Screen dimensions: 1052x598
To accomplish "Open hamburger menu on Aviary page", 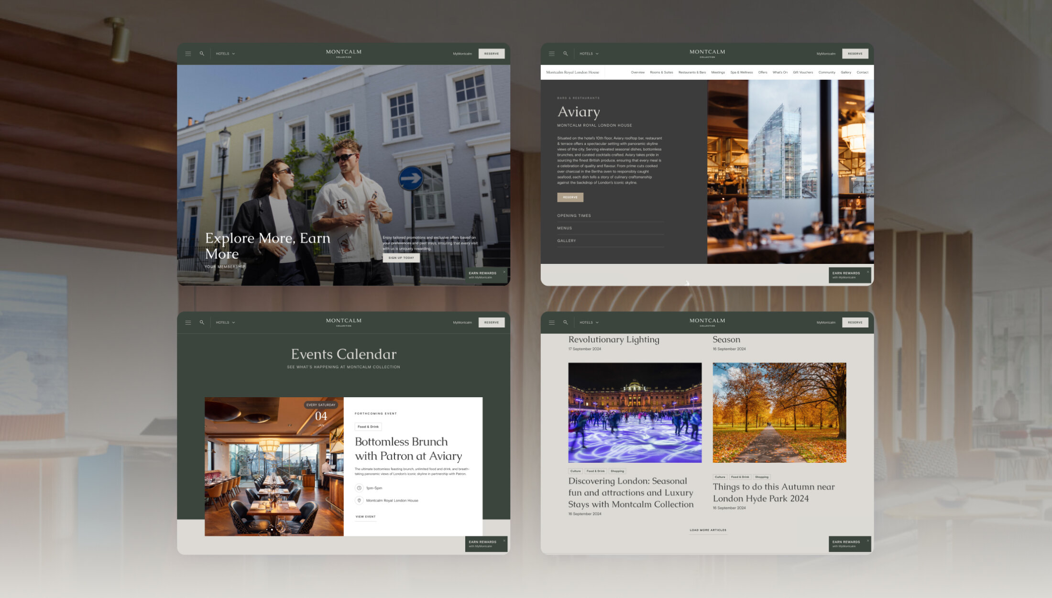I will point(551,54).
